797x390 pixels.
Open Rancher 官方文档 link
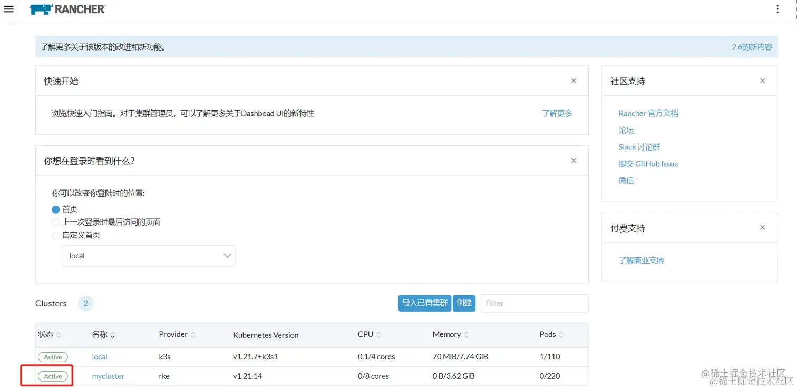click(648, 113)
